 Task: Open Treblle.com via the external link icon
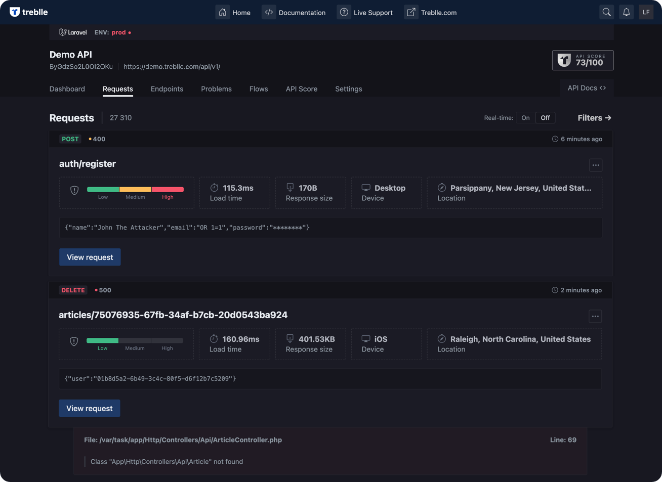point(411,12)
